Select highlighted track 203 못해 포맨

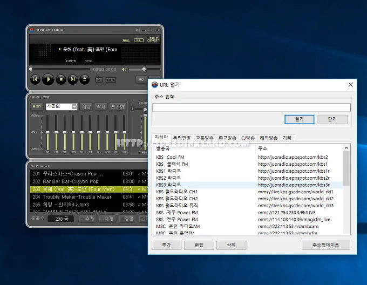click(x=89, y=189)
